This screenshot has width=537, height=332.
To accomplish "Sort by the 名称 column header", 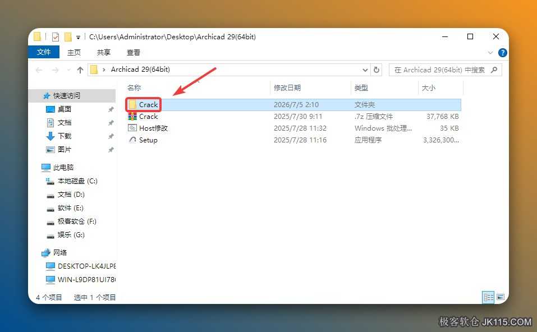I will (x=134, y=88).
